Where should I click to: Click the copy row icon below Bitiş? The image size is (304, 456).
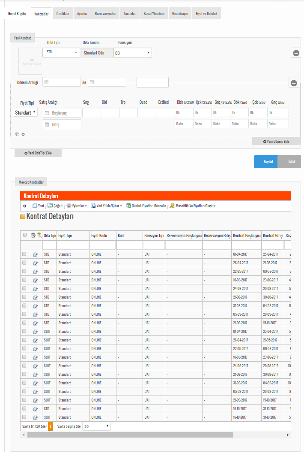click(x=18, y=134)
